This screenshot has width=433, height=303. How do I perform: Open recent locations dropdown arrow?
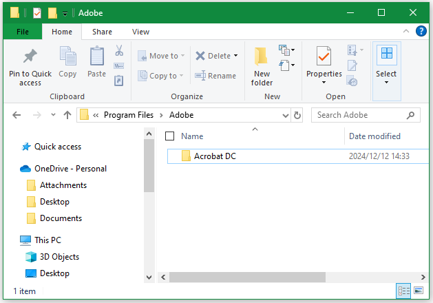click(53, 114)
